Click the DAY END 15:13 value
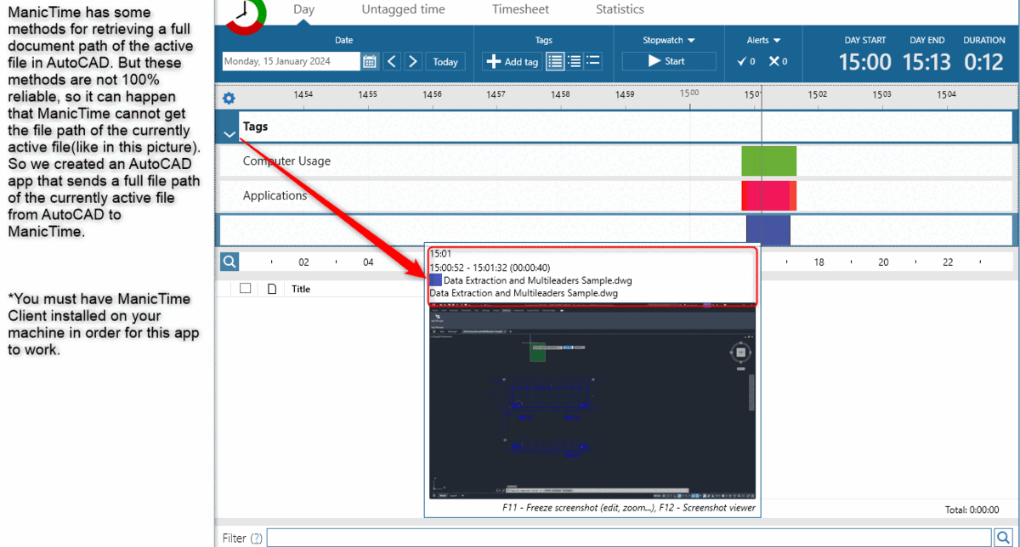This screenshot has width=1020, height=547. [928, 62]
